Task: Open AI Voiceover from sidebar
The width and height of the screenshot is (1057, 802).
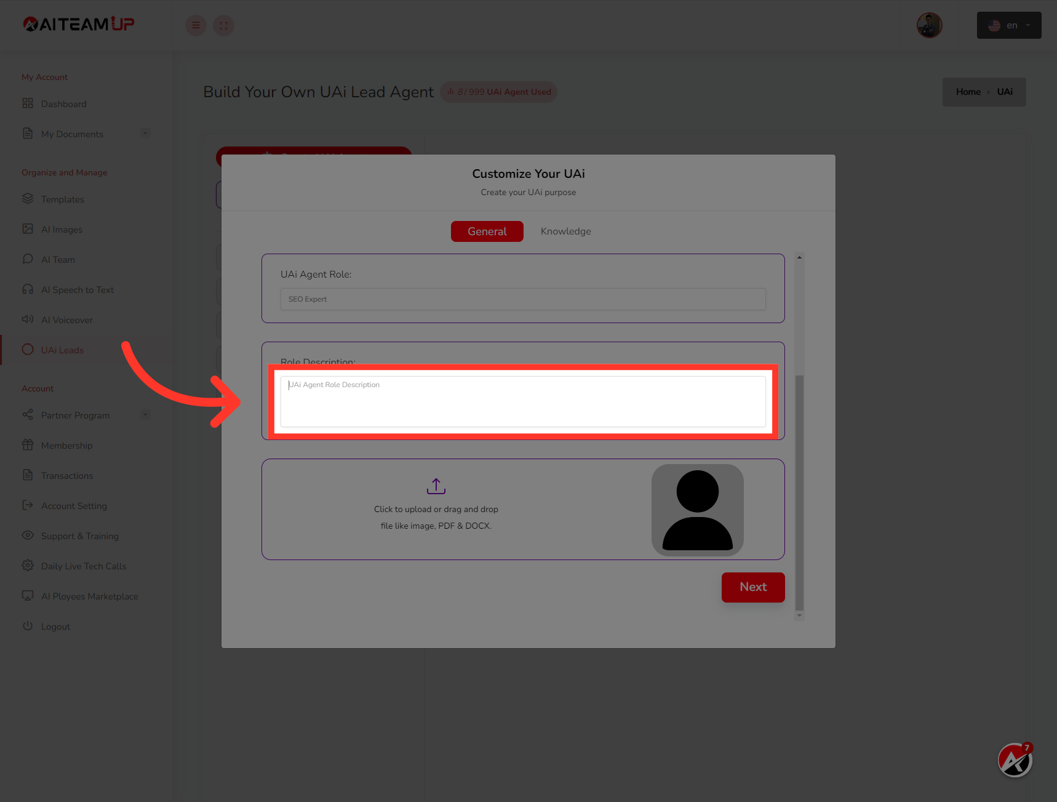Action: pos(66,320)
